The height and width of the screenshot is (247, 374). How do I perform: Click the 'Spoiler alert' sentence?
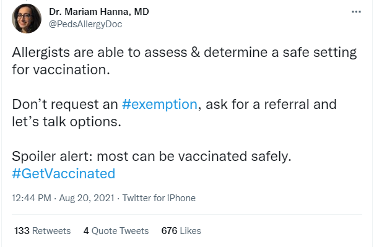pyautogui.click(x=152, y=157)
